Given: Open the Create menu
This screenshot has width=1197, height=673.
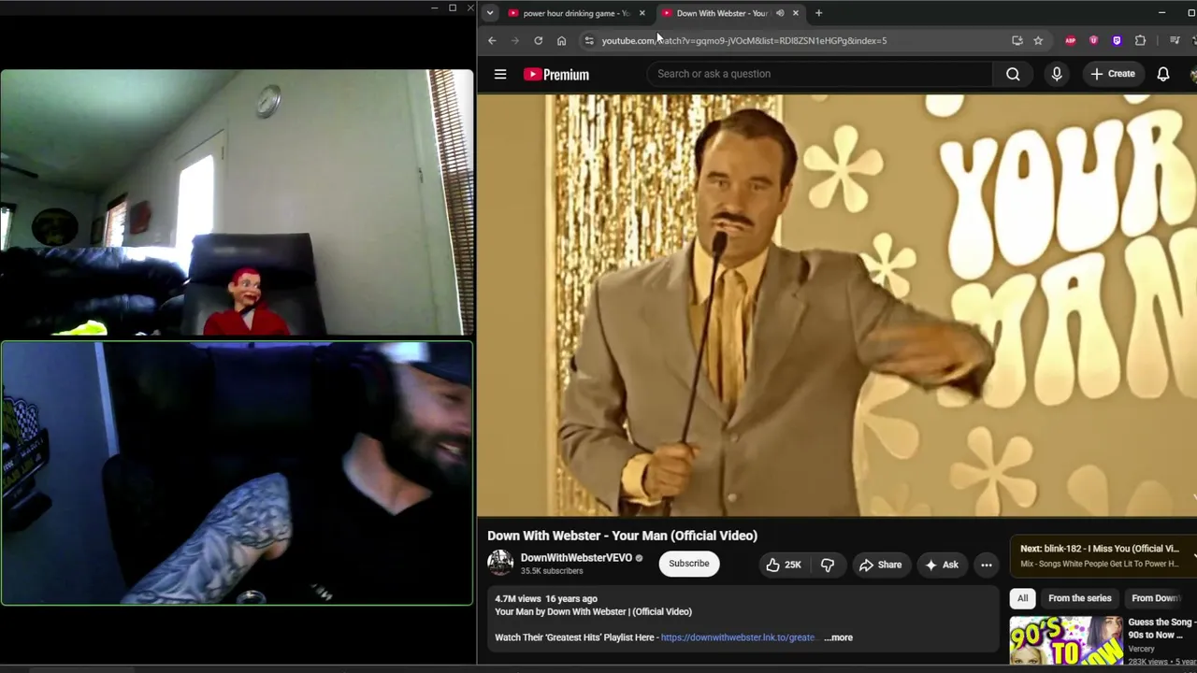Looking at the screenshot, I should coord(1113,74).
